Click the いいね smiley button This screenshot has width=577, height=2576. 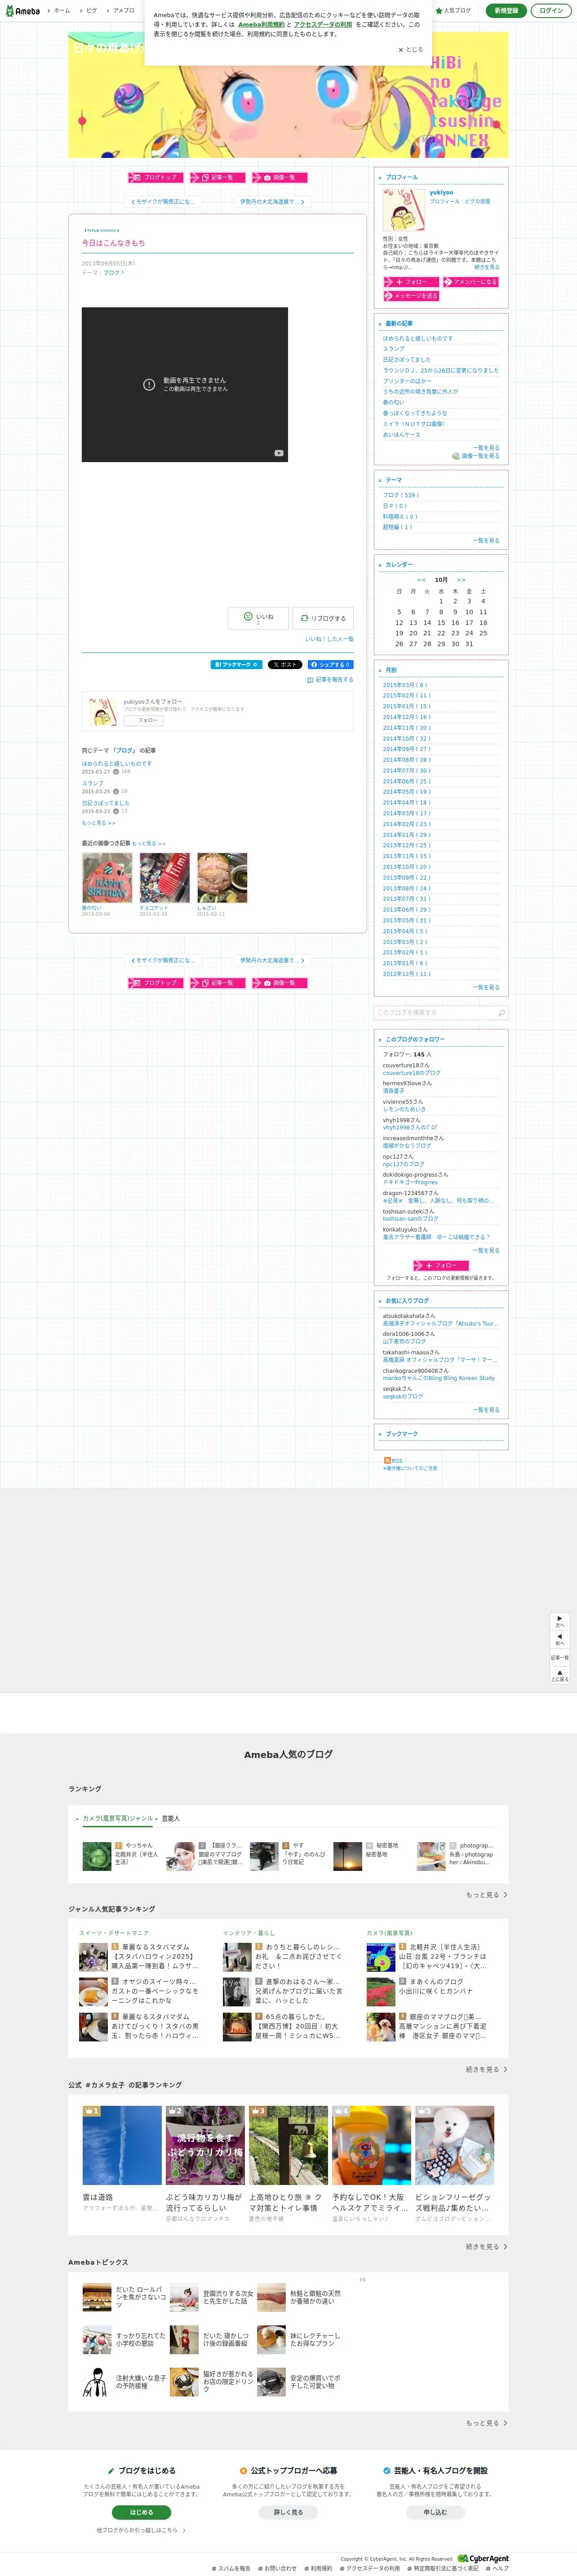pyautogui.click(x=258, y=618)
